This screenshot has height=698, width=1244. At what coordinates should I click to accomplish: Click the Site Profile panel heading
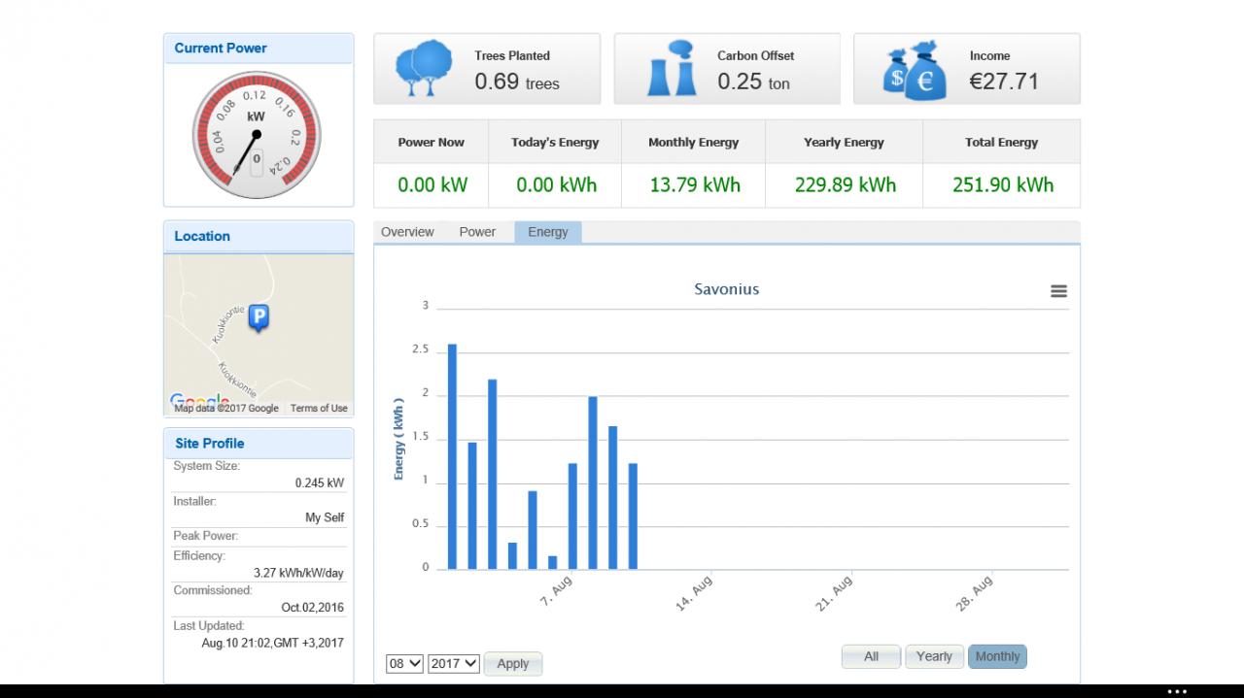[210, 444]
